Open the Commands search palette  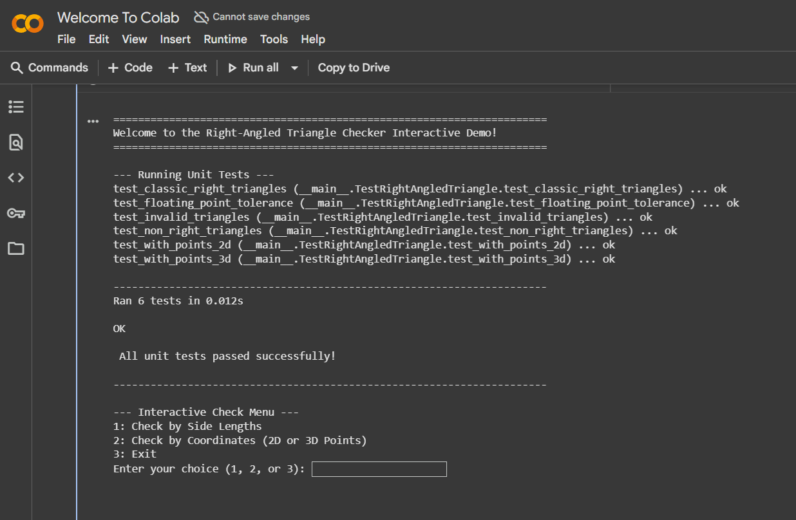50,68
